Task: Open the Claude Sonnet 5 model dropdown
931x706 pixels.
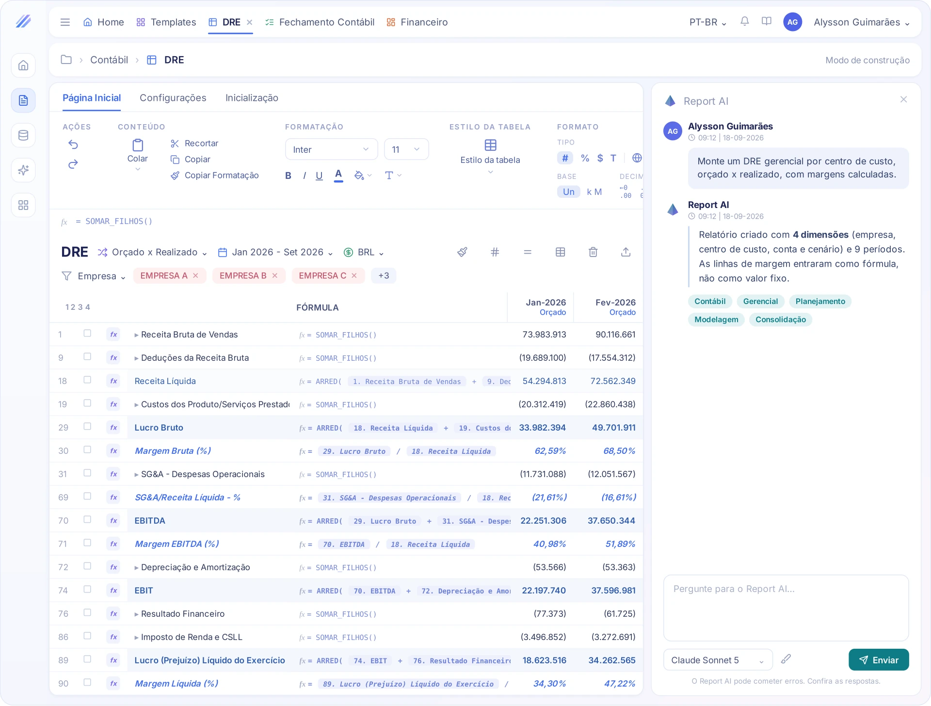Action: coord(718,660)
